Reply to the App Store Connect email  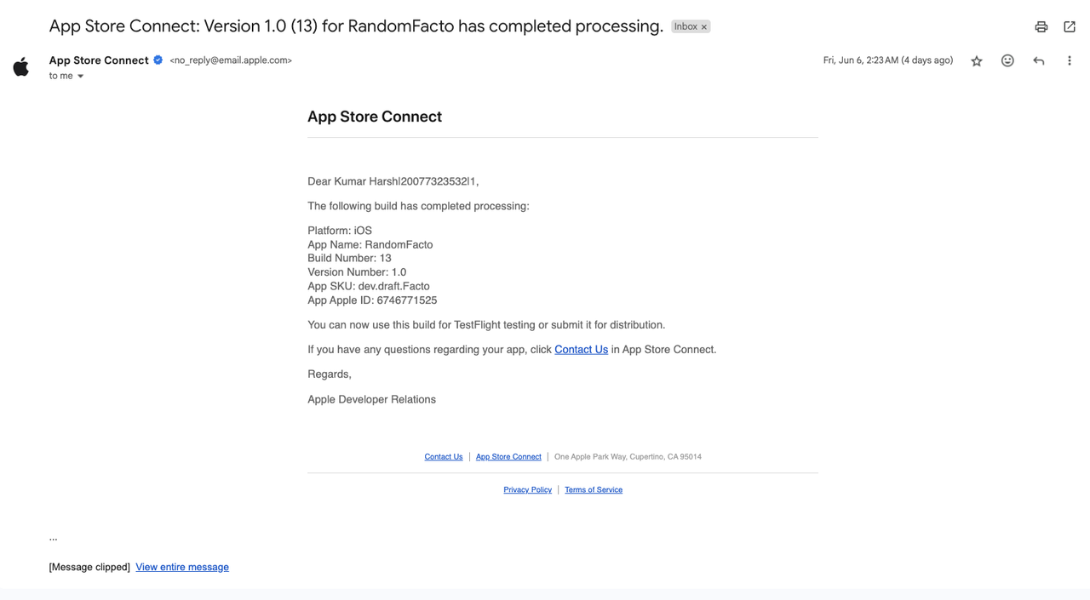click(1038, 60)
